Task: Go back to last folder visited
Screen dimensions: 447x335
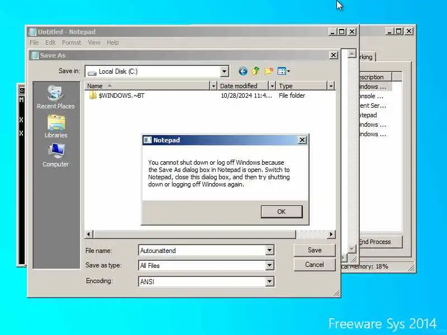Action: click(x=242, y=71)
